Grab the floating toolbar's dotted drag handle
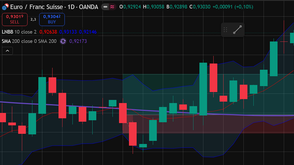This screenshot has width=294, height=165. [x=225, y=30]
